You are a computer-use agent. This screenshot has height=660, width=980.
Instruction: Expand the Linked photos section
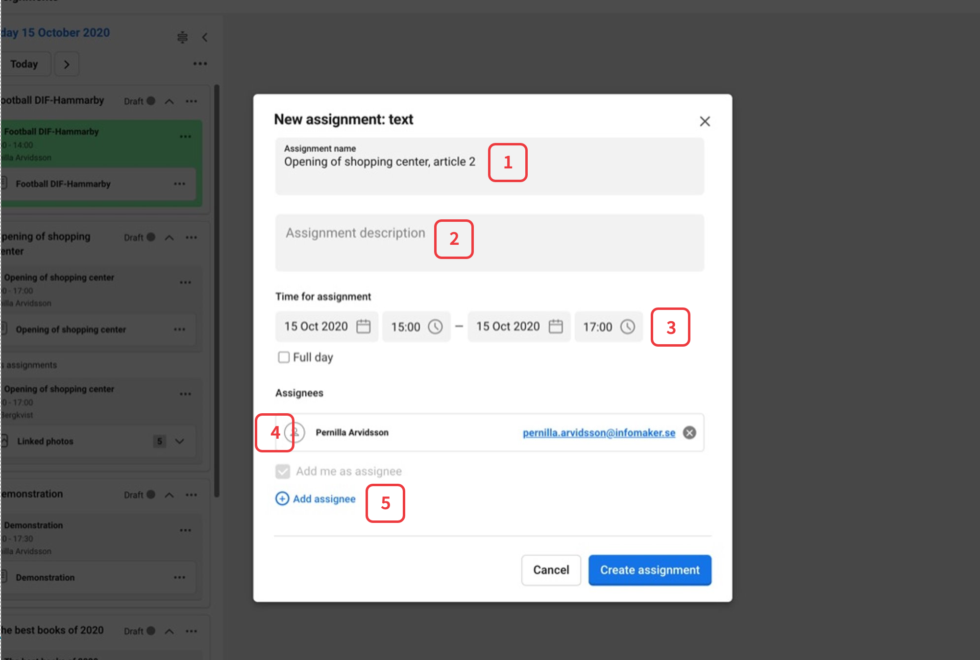pos(180,441)
